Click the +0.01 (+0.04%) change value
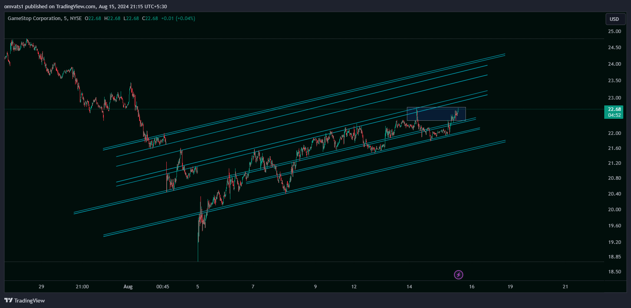 (178, 18)
